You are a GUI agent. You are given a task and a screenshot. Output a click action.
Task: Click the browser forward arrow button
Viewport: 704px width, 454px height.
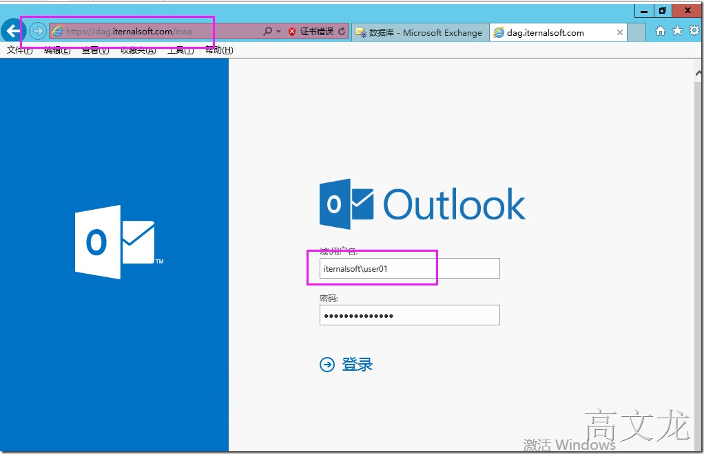point(38,31)
